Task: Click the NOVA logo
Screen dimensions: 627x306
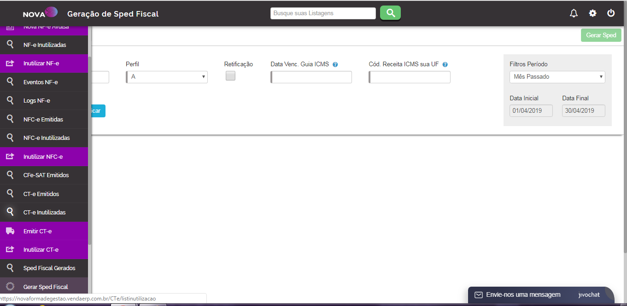Action: click(x=41, y=13)
